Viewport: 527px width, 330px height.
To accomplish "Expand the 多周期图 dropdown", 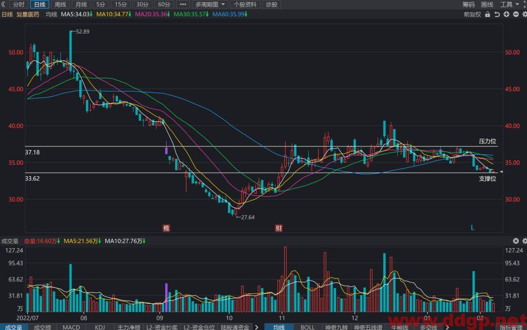I will click(x=210, y=4).
